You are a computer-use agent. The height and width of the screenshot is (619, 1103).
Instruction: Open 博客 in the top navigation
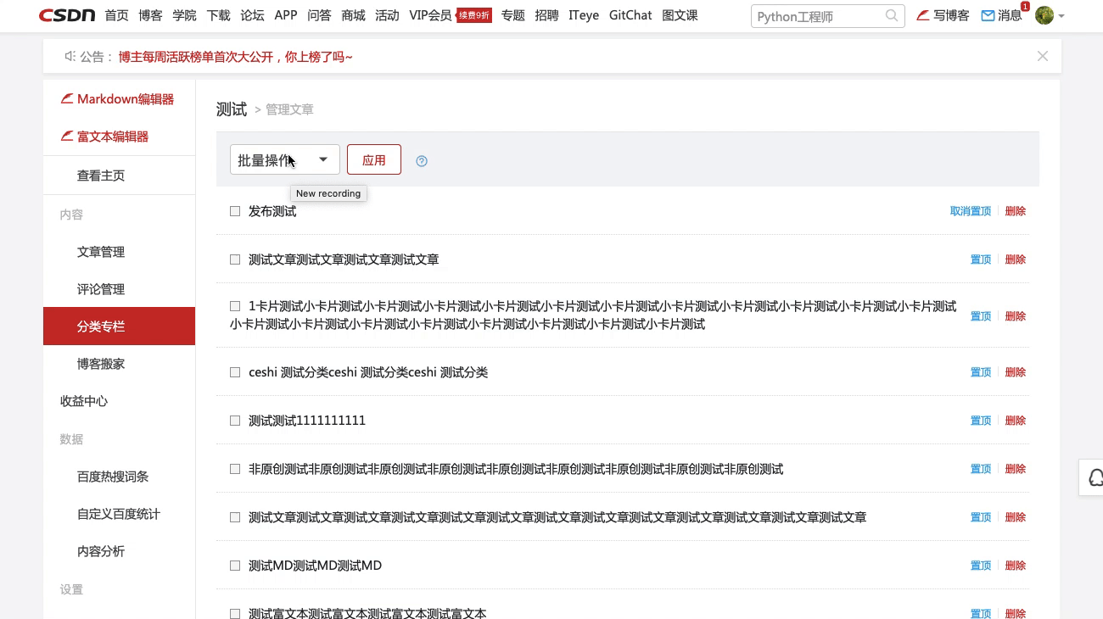click(x=150, y=15)
